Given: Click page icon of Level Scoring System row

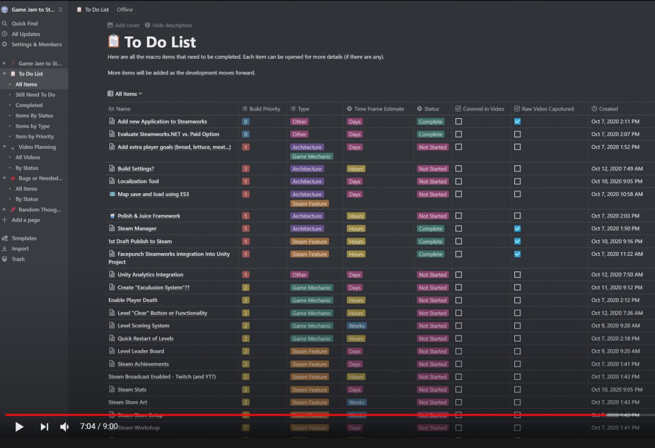Looking at the screenshot, I should pos(112,326).
